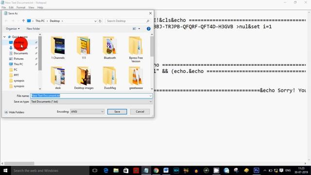Open the address bar history dropdown
Viewport: 311px width, 175px height.
tap(95, 21)
